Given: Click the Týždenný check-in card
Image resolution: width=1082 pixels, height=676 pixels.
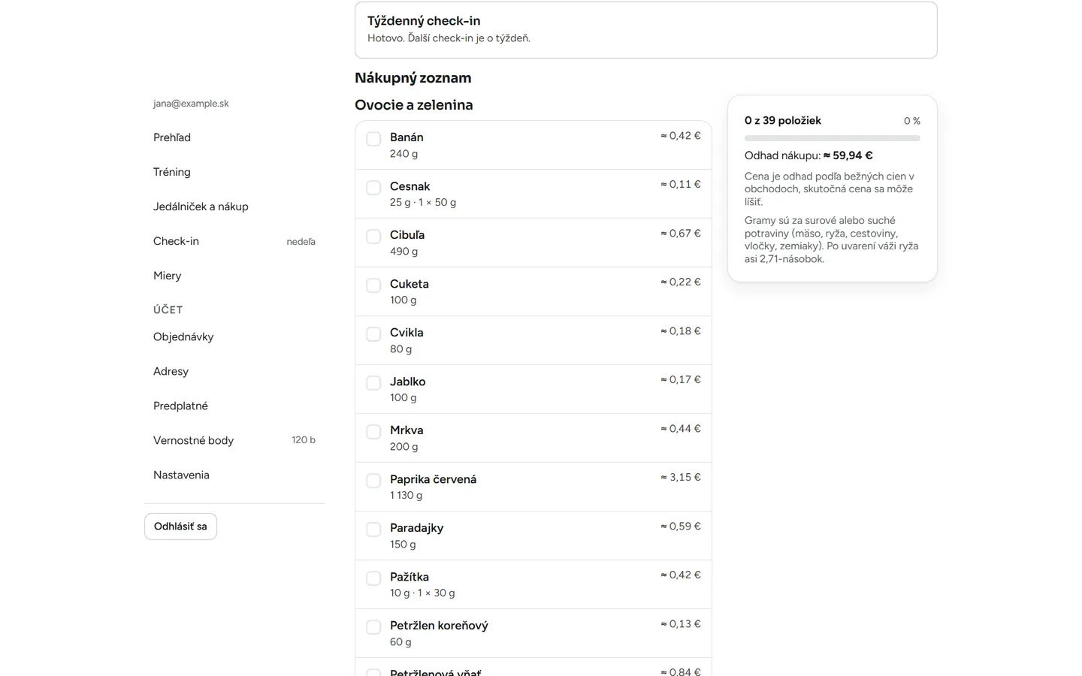Looking at the screenshot, I should pos(646,30).
